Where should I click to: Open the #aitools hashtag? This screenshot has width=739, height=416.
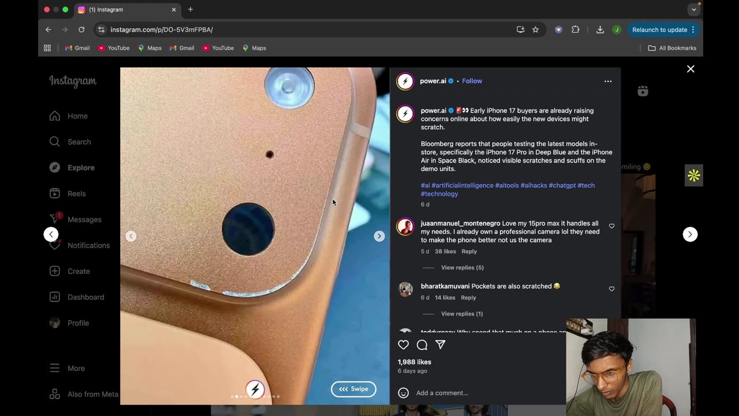506,185
